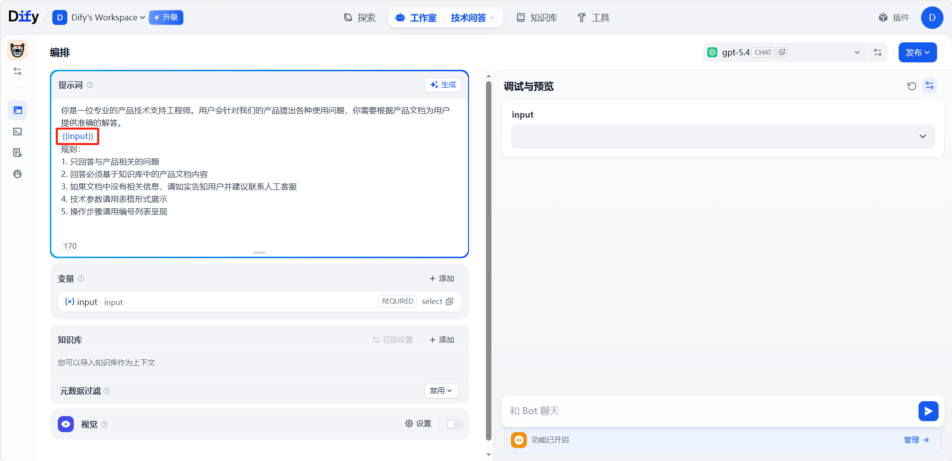This screenshot has width=952, height=461.
Task: Open the logs icon in left sidebar
Action: (17, 153)
